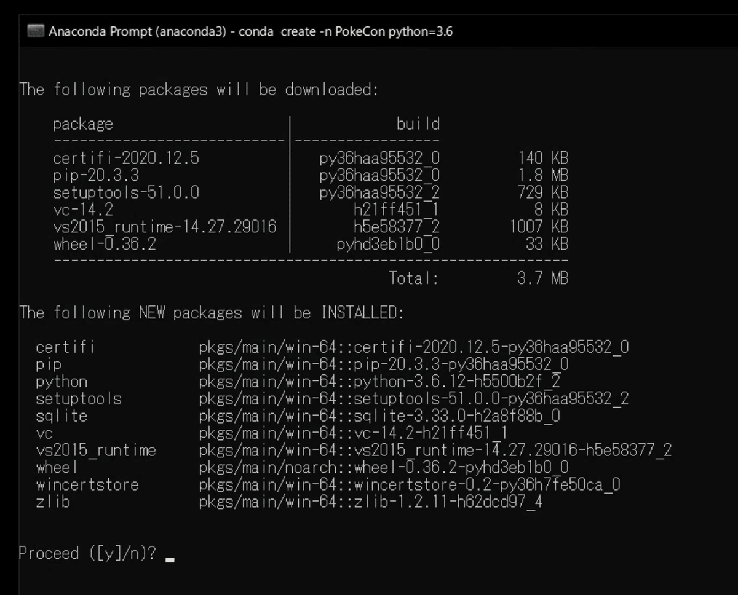Click the 'package' column header
The width and height of the screenshot is (738, 595).
pos(83,124)
